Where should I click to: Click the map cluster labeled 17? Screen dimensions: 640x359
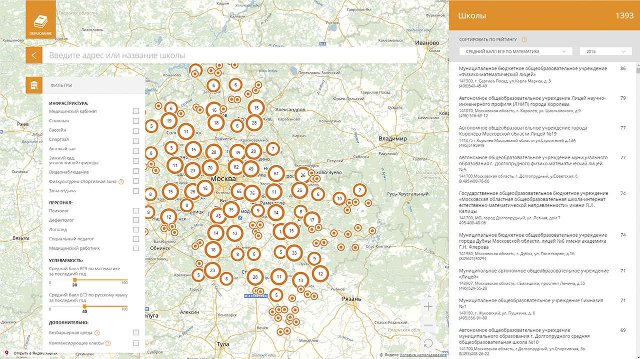pos(312,220)
